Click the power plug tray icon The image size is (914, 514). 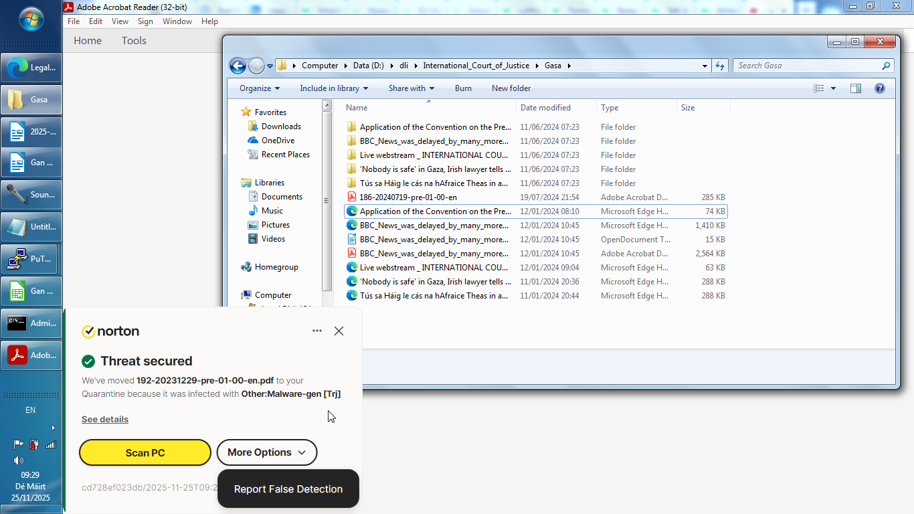pyautogui.click(x=34, y=444)
